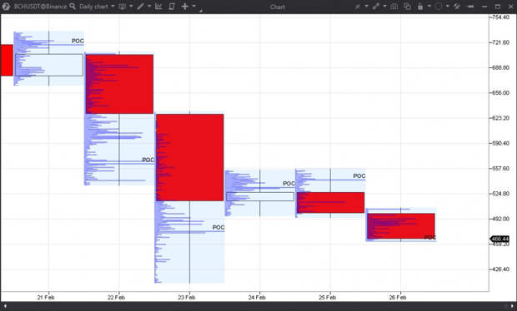Click the 22 Feb POC label
The image size is (517, 311).
click(x=148, y=160)
